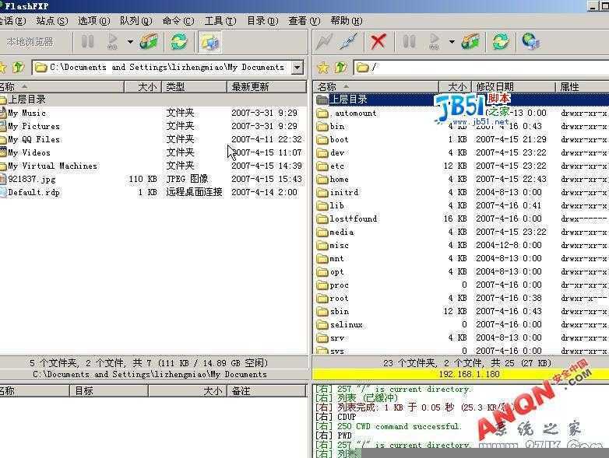Click right pane parent folder up-arrow icon
This screenshot has height=458, width=609.
(x=340, y=68)
